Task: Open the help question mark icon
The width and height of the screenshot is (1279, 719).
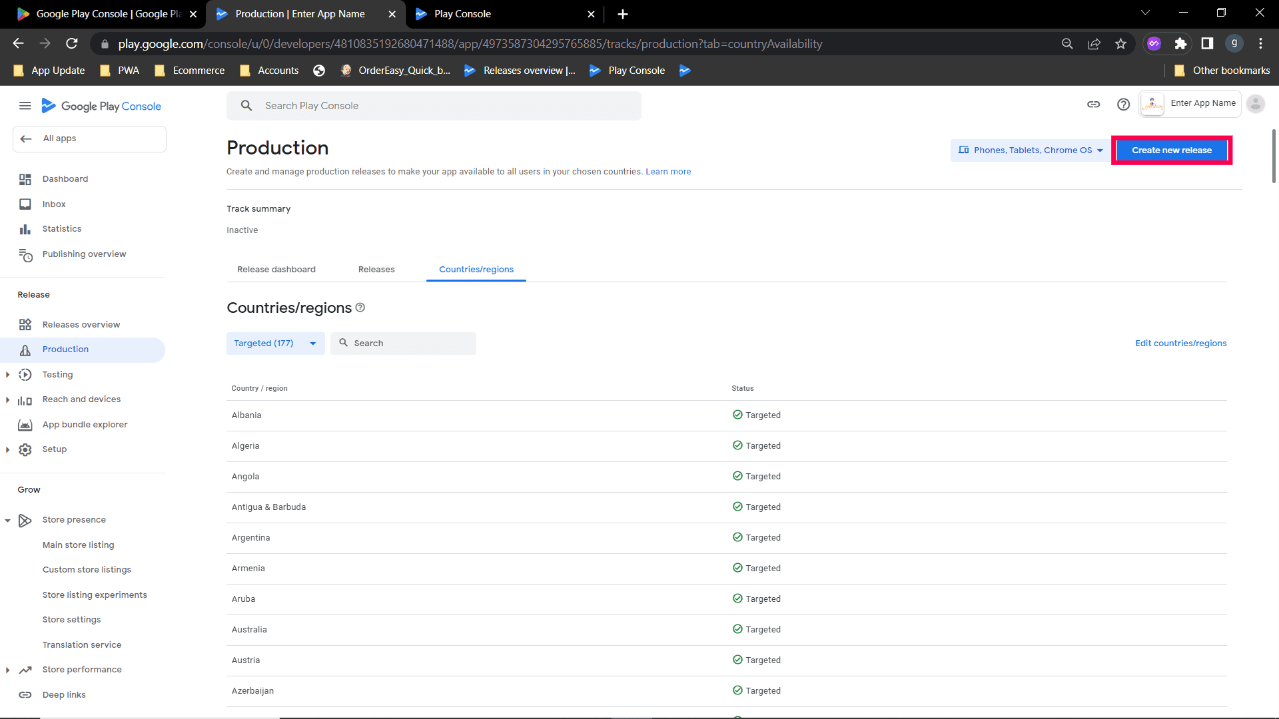Action: pyautogui.click(x=1123, y=105)
